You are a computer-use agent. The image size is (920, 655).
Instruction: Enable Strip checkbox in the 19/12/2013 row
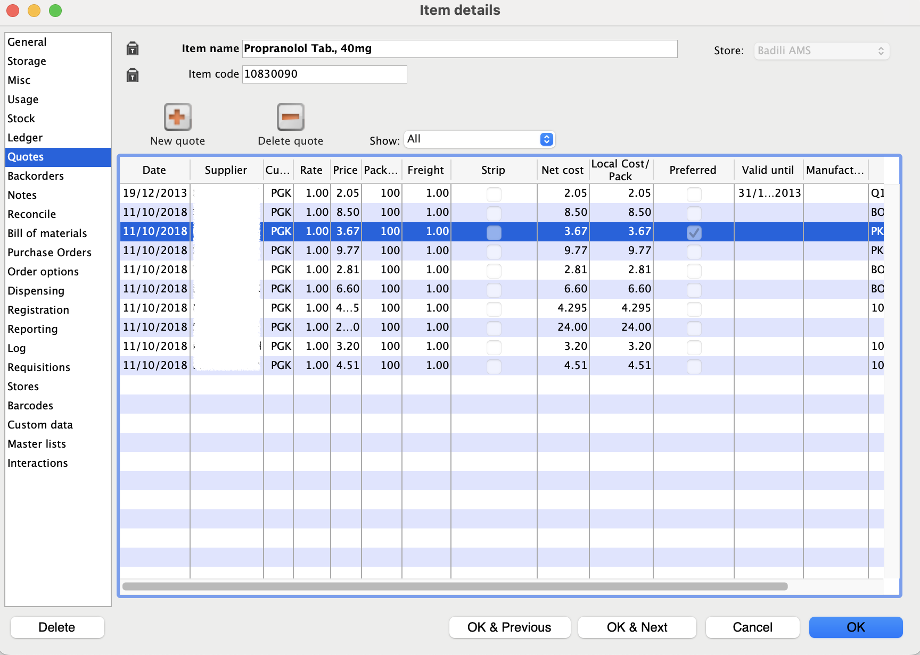(494, 194)
